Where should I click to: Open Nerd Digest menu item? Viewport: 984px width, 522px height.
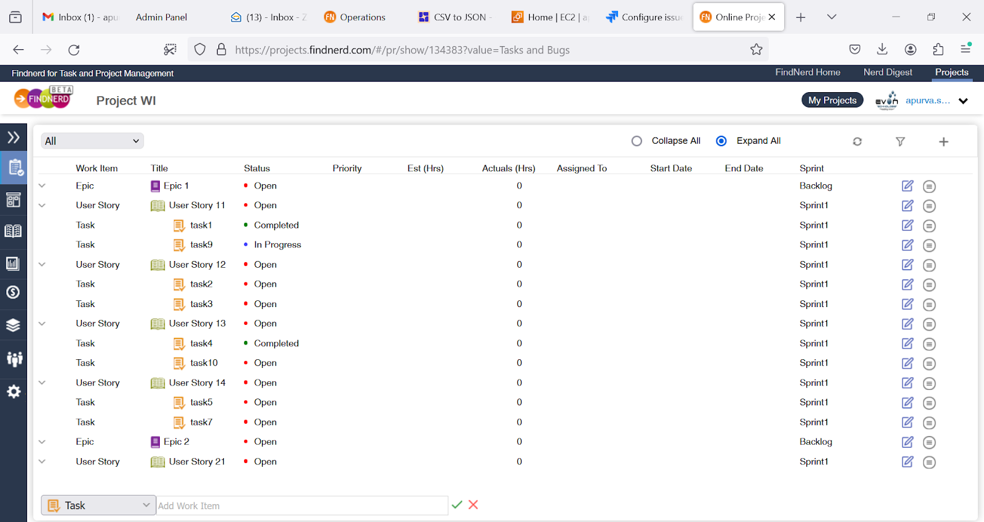(x=887, y=72)
